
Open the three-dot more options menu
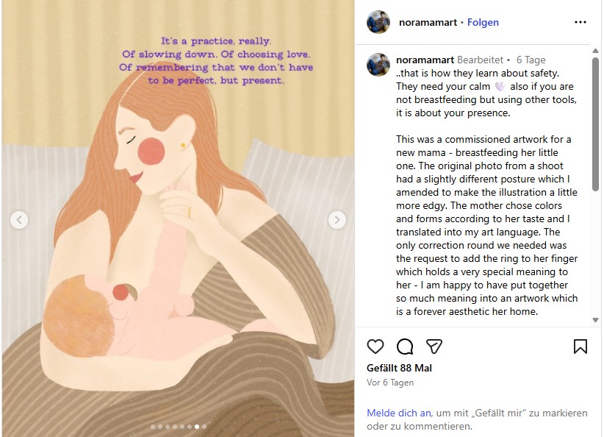tap(580, 22)
